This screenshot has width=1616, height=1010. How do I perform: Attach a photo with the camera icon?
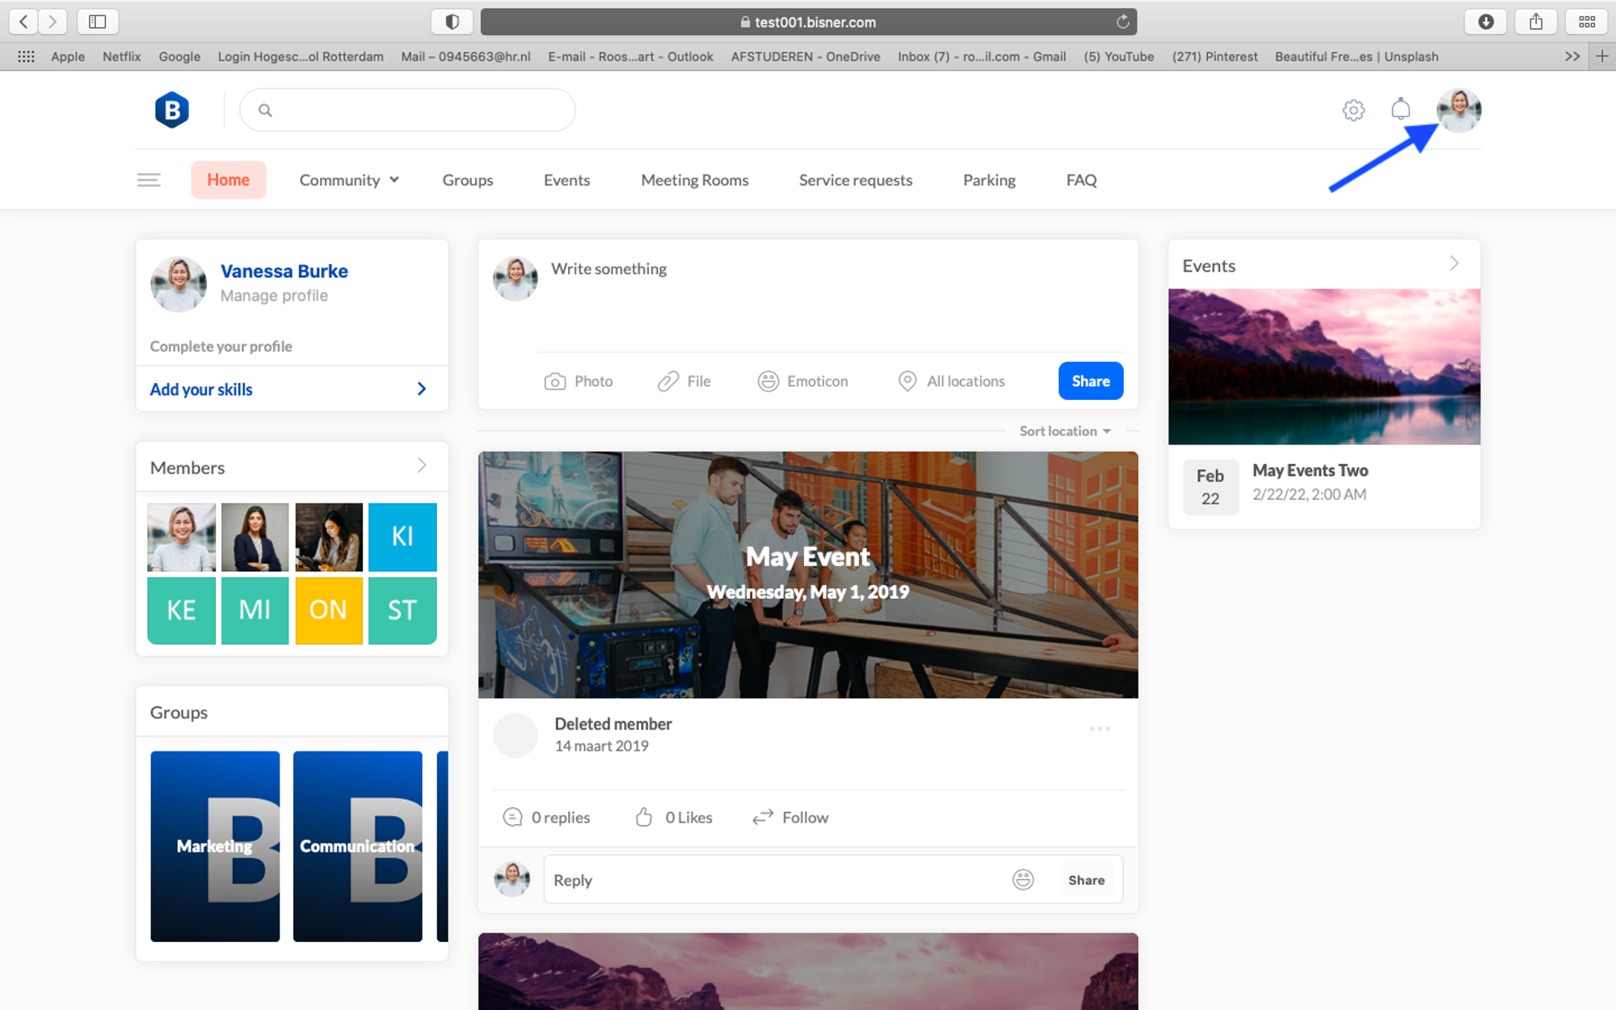[555, 381]
